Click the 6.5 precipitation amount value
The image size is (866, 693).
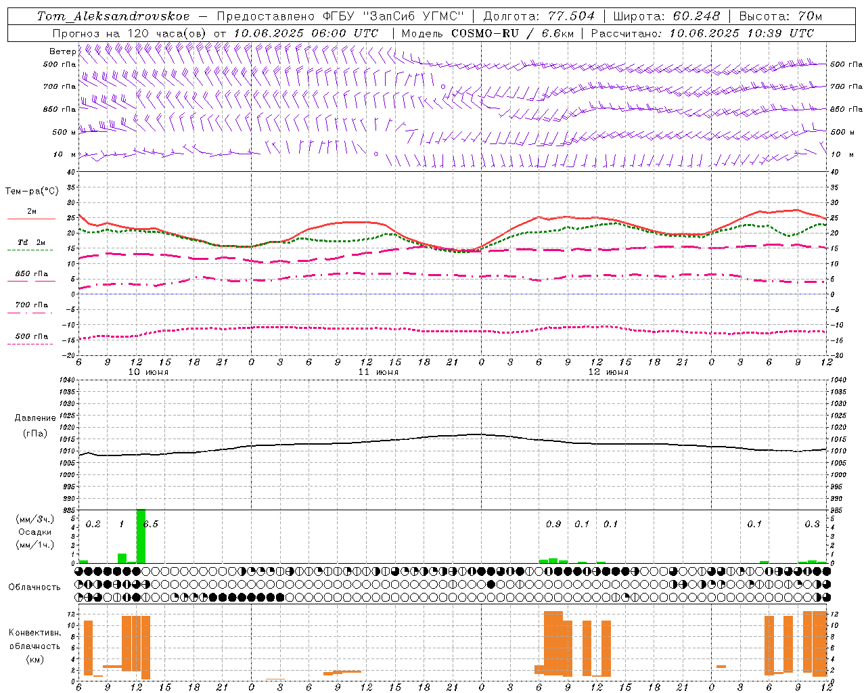[x=152, y=524]
